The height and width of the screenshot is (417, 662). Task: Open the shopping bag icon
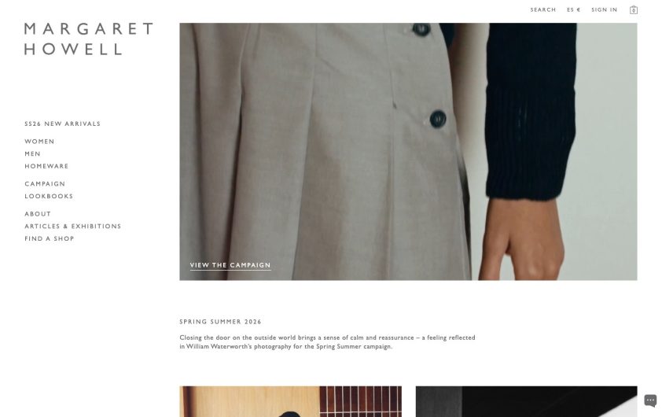[x=633, y=9]
